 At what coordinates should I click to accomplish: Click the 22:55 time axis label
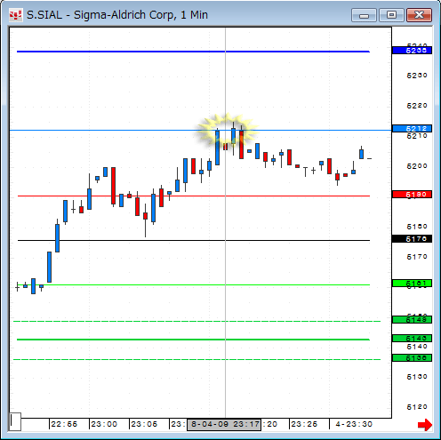(64, 424)
